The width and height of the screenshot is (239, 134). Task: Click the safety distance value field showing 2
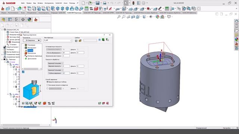66,56
